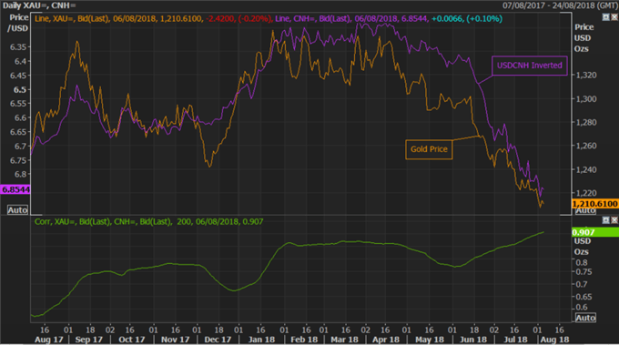Image resolution: width=619 pixels, height=345 pixels.
Task: Click the 'Price /USD' left axis title
Action: tap(18, 23)
